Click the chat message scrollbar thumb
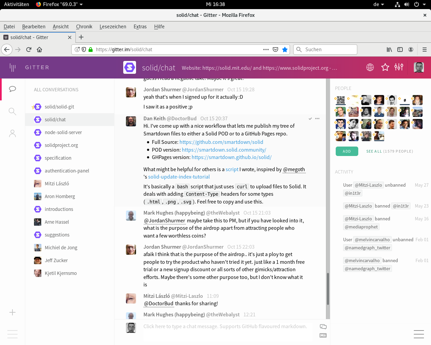This screenshot has height=345, width=431. [x=328, y=288]
